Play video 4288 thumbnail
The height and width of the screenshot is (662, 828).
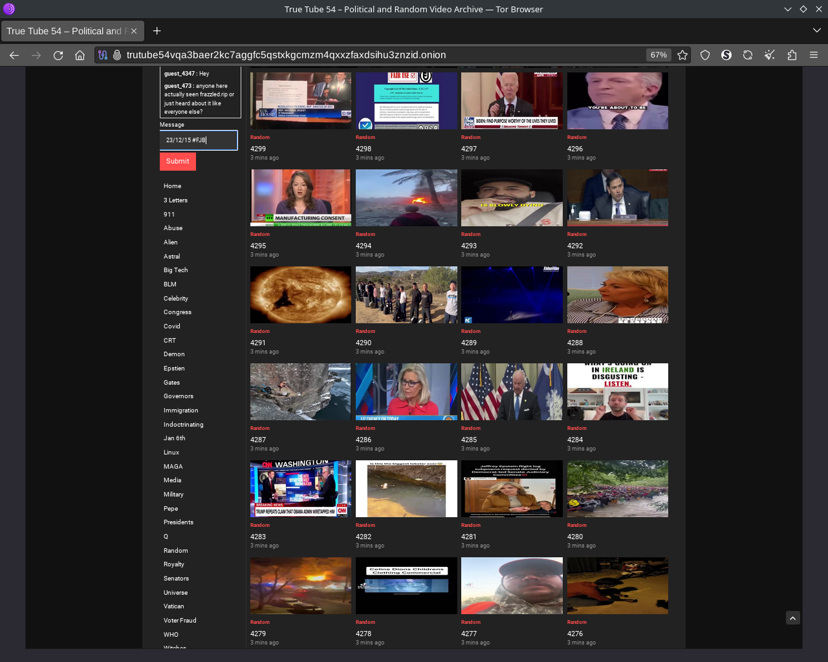pos(618,295)
